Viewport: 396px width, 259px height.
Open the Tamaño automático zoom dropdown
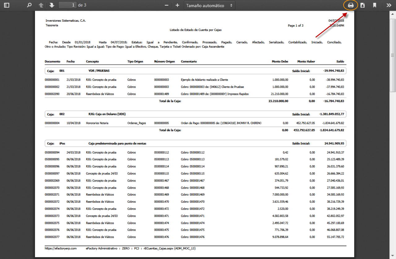(209, 5)
